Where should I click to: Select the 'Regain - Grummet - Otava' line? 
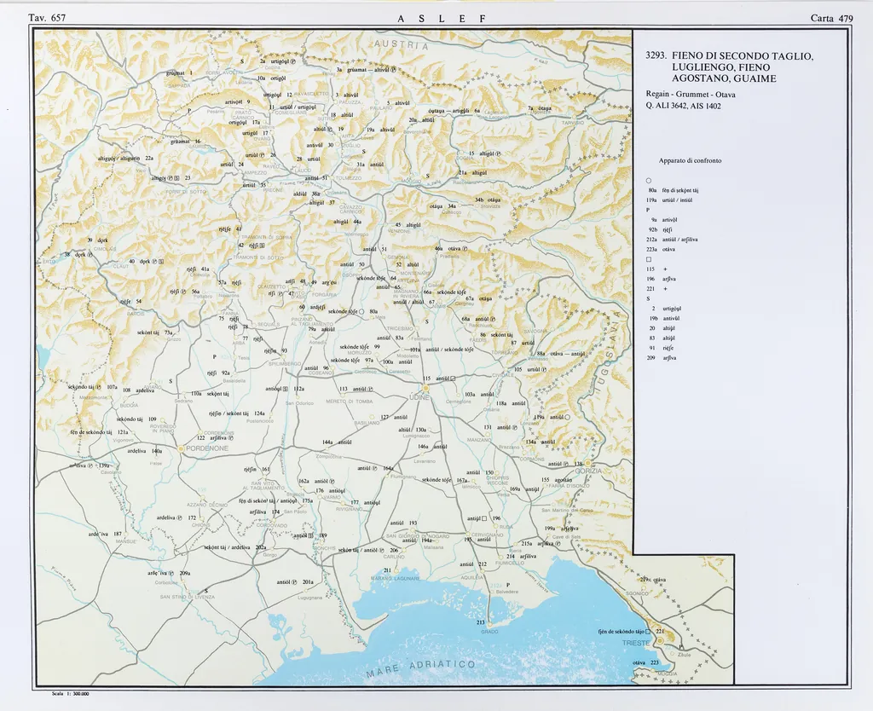[691, 95]
